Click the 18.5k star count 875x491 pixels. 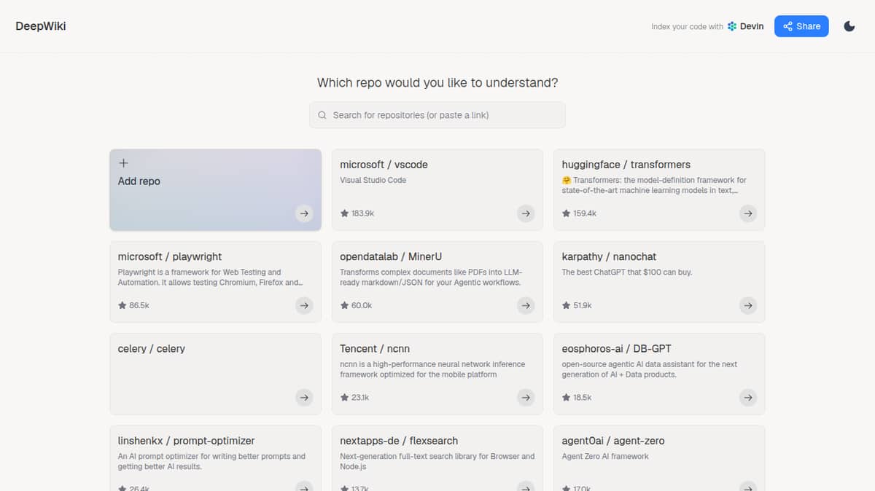[x=583, y=398]
